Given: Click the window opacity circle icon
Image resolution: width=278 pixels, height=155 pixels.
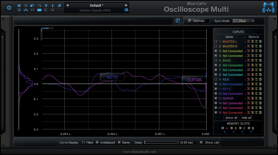Looking at the screenshot, I should (126, 10).
